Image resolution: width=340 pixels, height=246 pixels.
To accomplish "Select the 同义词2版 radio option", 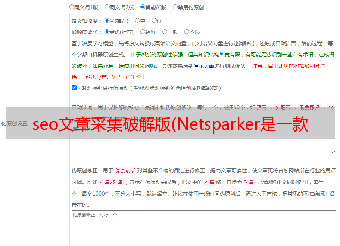I will click(107, 7).
